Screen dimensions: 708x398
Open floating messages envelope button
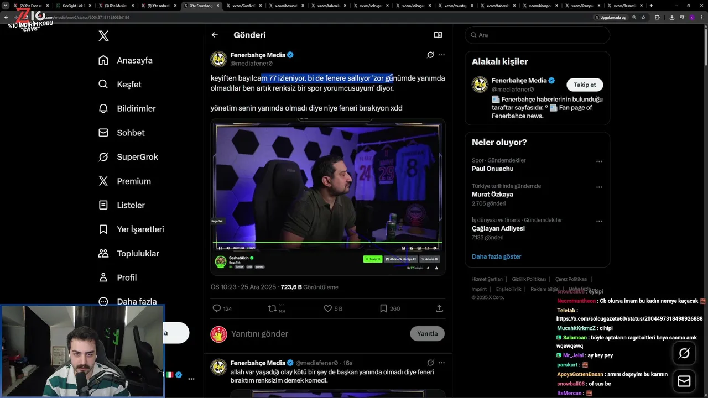click(684, 381)
